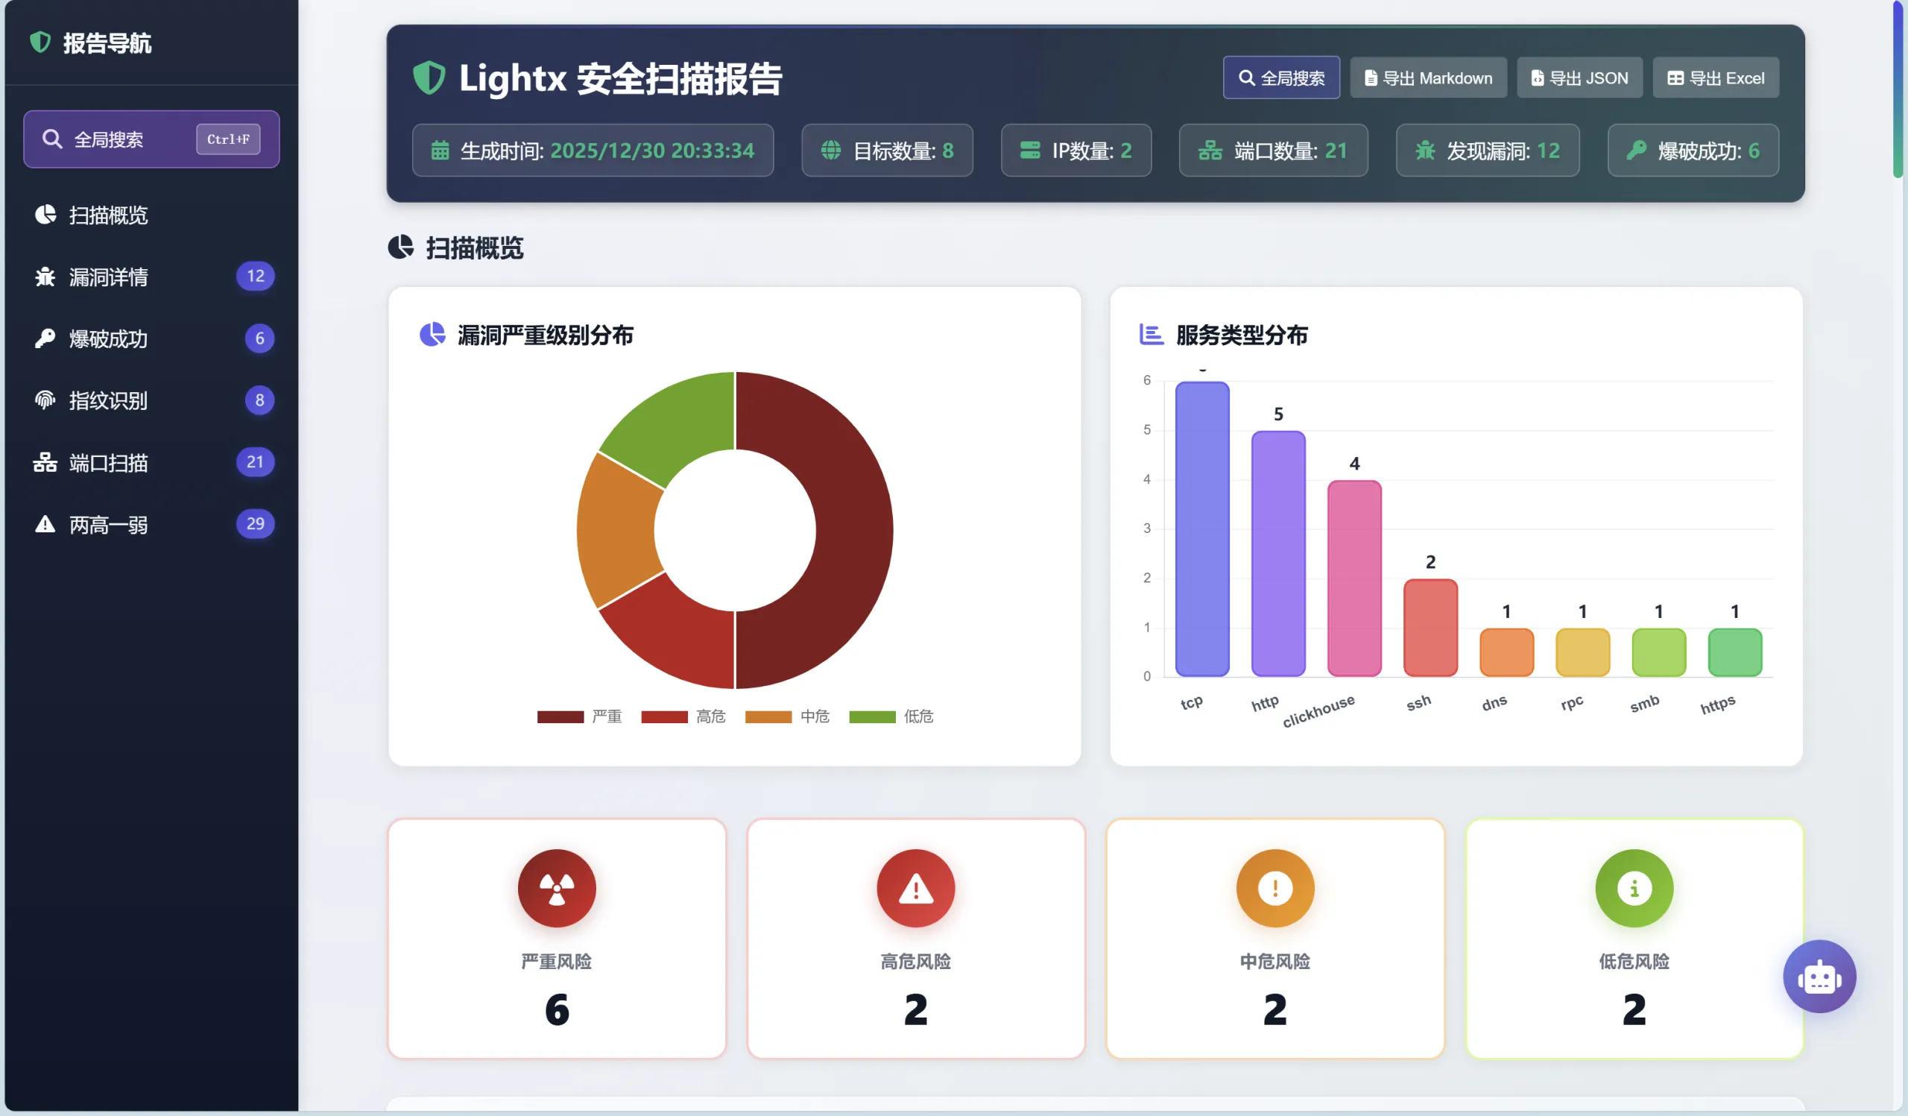Open the floating robot assistant
The image size is (1908, 1116).
click(x=1819, y=977)
